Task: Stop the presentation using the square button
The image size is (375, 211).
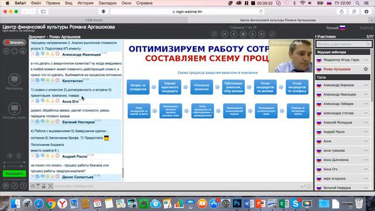Action: [243, 34]
